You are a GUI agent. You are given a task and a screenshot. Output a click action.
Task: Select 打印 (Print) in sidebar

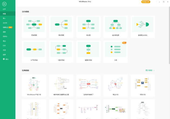click(4, 46)
